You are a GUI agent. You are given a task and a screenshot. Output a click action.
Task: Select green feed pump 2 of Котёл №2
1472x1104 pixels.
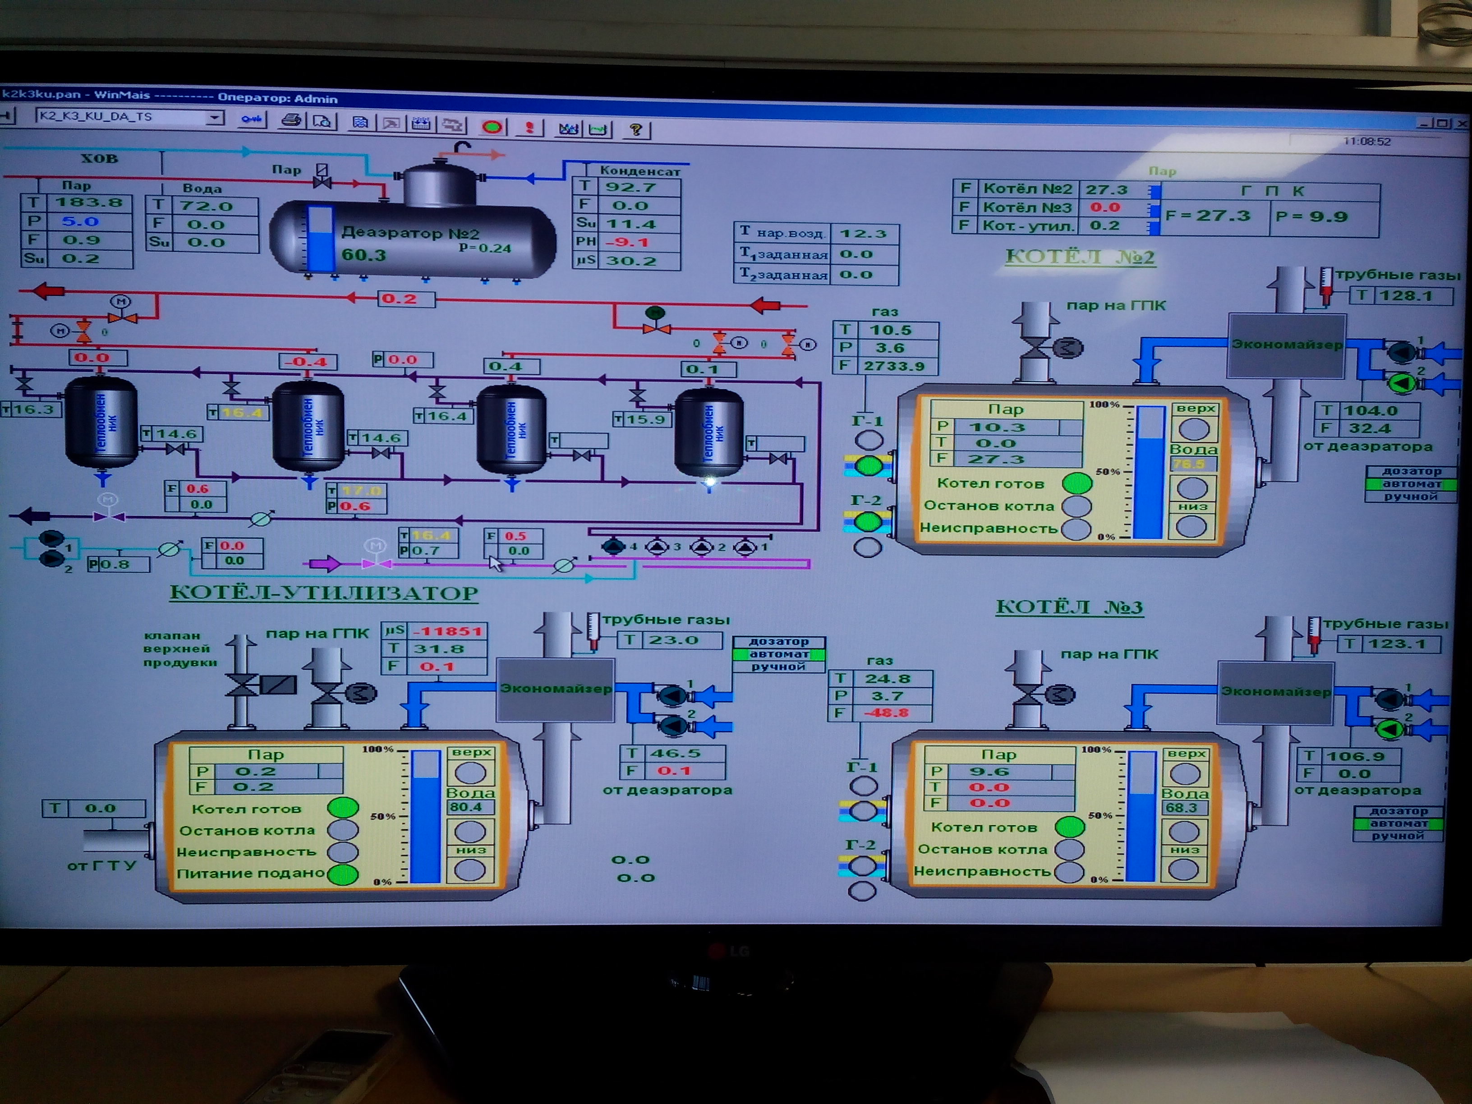coord(1402,382)
